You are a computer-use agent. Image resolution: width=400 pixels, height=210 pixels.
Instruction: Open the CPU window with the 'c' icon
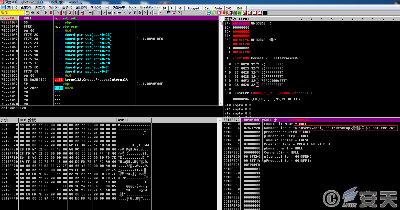[x=130, y=13]
